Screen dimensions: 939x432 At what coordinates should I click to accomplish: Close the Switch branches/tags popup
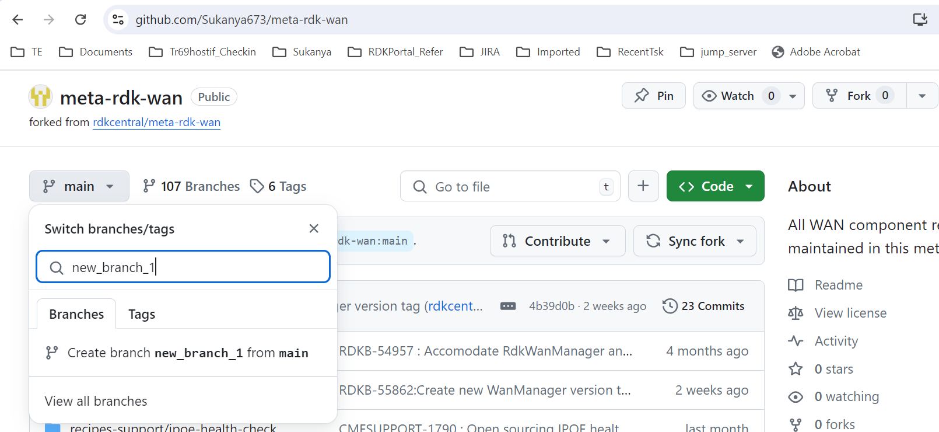[x=314, y=228]
